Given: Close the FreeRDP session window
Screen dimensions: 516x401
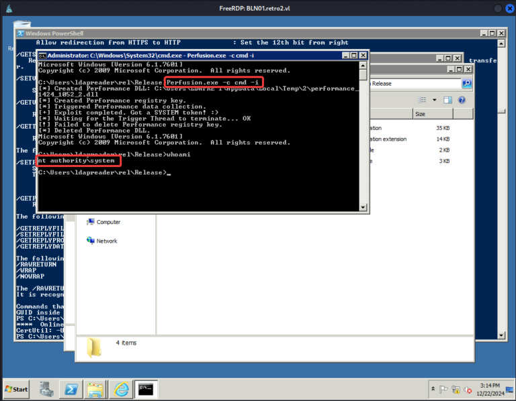Looking at the screenshot, I should tap(510, 9).
